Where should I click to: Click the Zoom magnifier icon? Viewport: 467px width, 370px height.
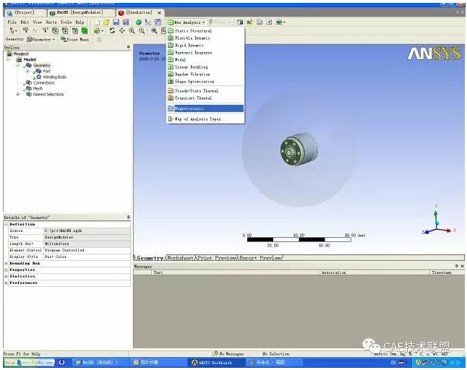point(132,30)
